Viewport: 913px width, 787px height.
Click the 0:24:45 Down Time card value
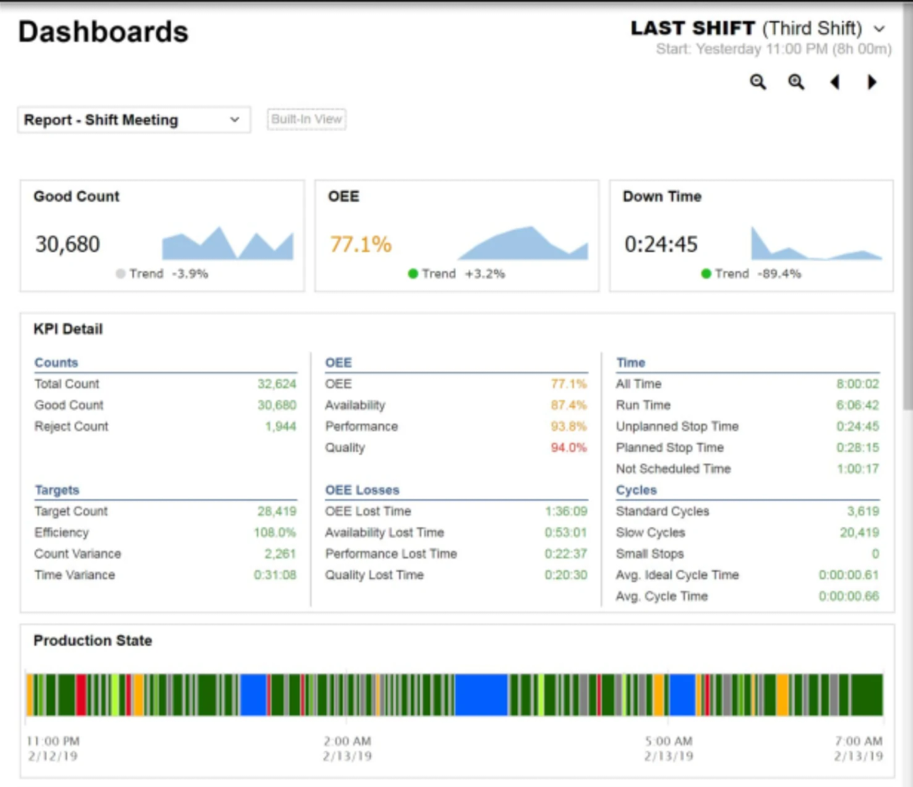pyautogui.click(x=661, y=244)
